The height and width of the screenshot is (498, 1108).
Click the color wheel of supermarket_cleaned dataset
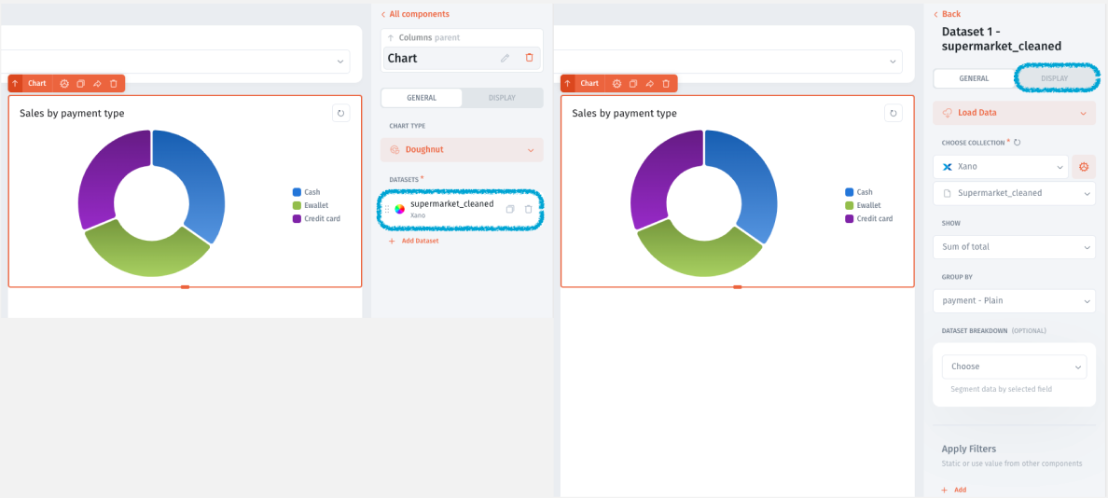400,209
